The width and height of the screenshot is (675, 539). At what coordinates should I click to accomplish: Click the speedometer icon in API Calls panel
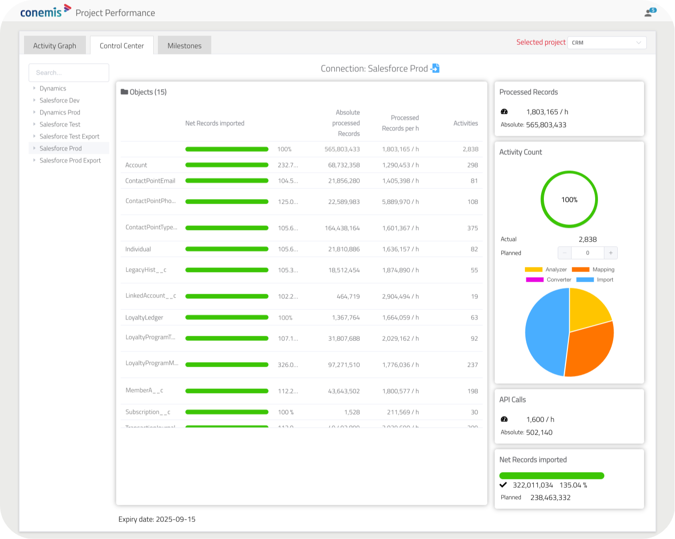(x=504, y=419)
